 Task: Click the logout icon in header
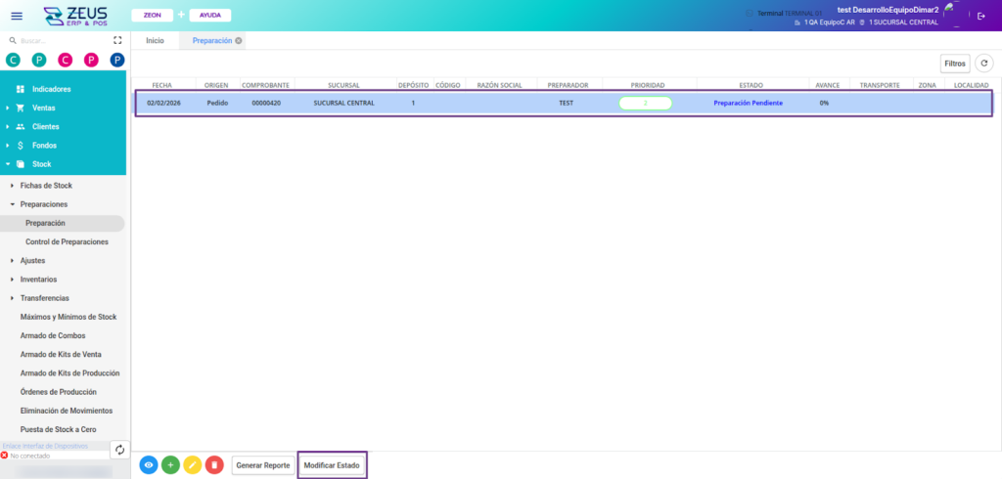(981, 16)
